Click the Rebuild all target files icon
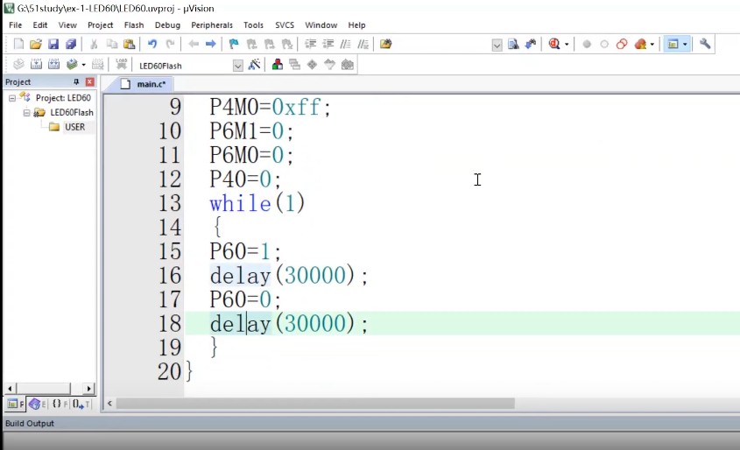Viewport: 740px width, 450px height. click(53, 64)
